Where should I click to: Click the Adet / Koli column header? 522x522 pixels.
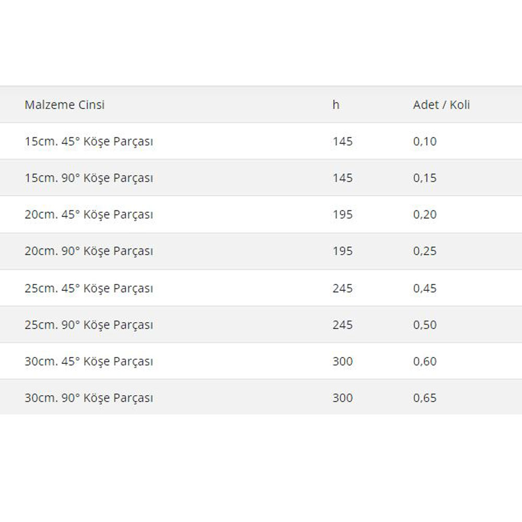(x=442, y=105)
